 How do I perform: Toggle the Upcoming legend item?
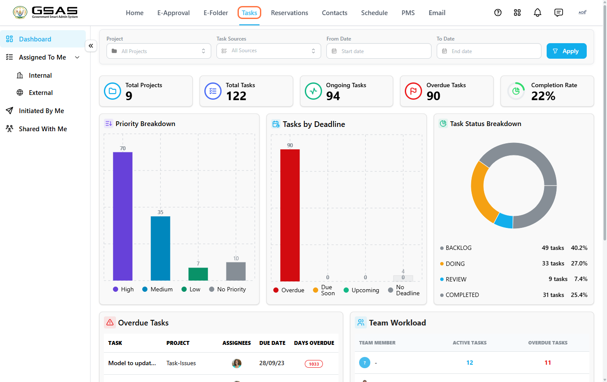click(361, 290)
